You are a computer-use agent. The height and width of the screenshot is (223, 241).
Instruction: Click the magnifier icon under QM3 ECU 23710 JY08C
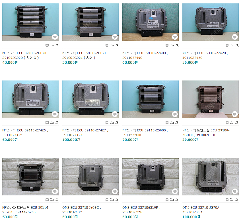[x=117, y=200]
